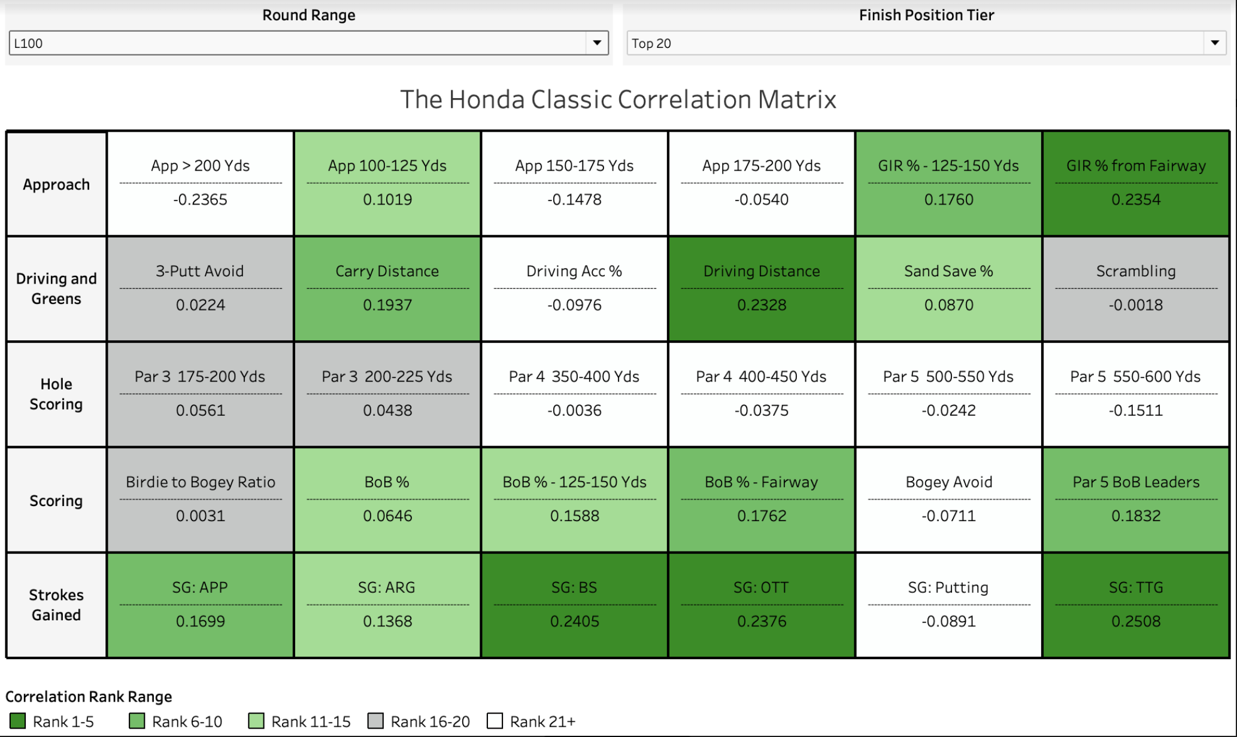Click The Honda Classic Correlation Matrix title

pyautogui.click(x=618, y=99)
